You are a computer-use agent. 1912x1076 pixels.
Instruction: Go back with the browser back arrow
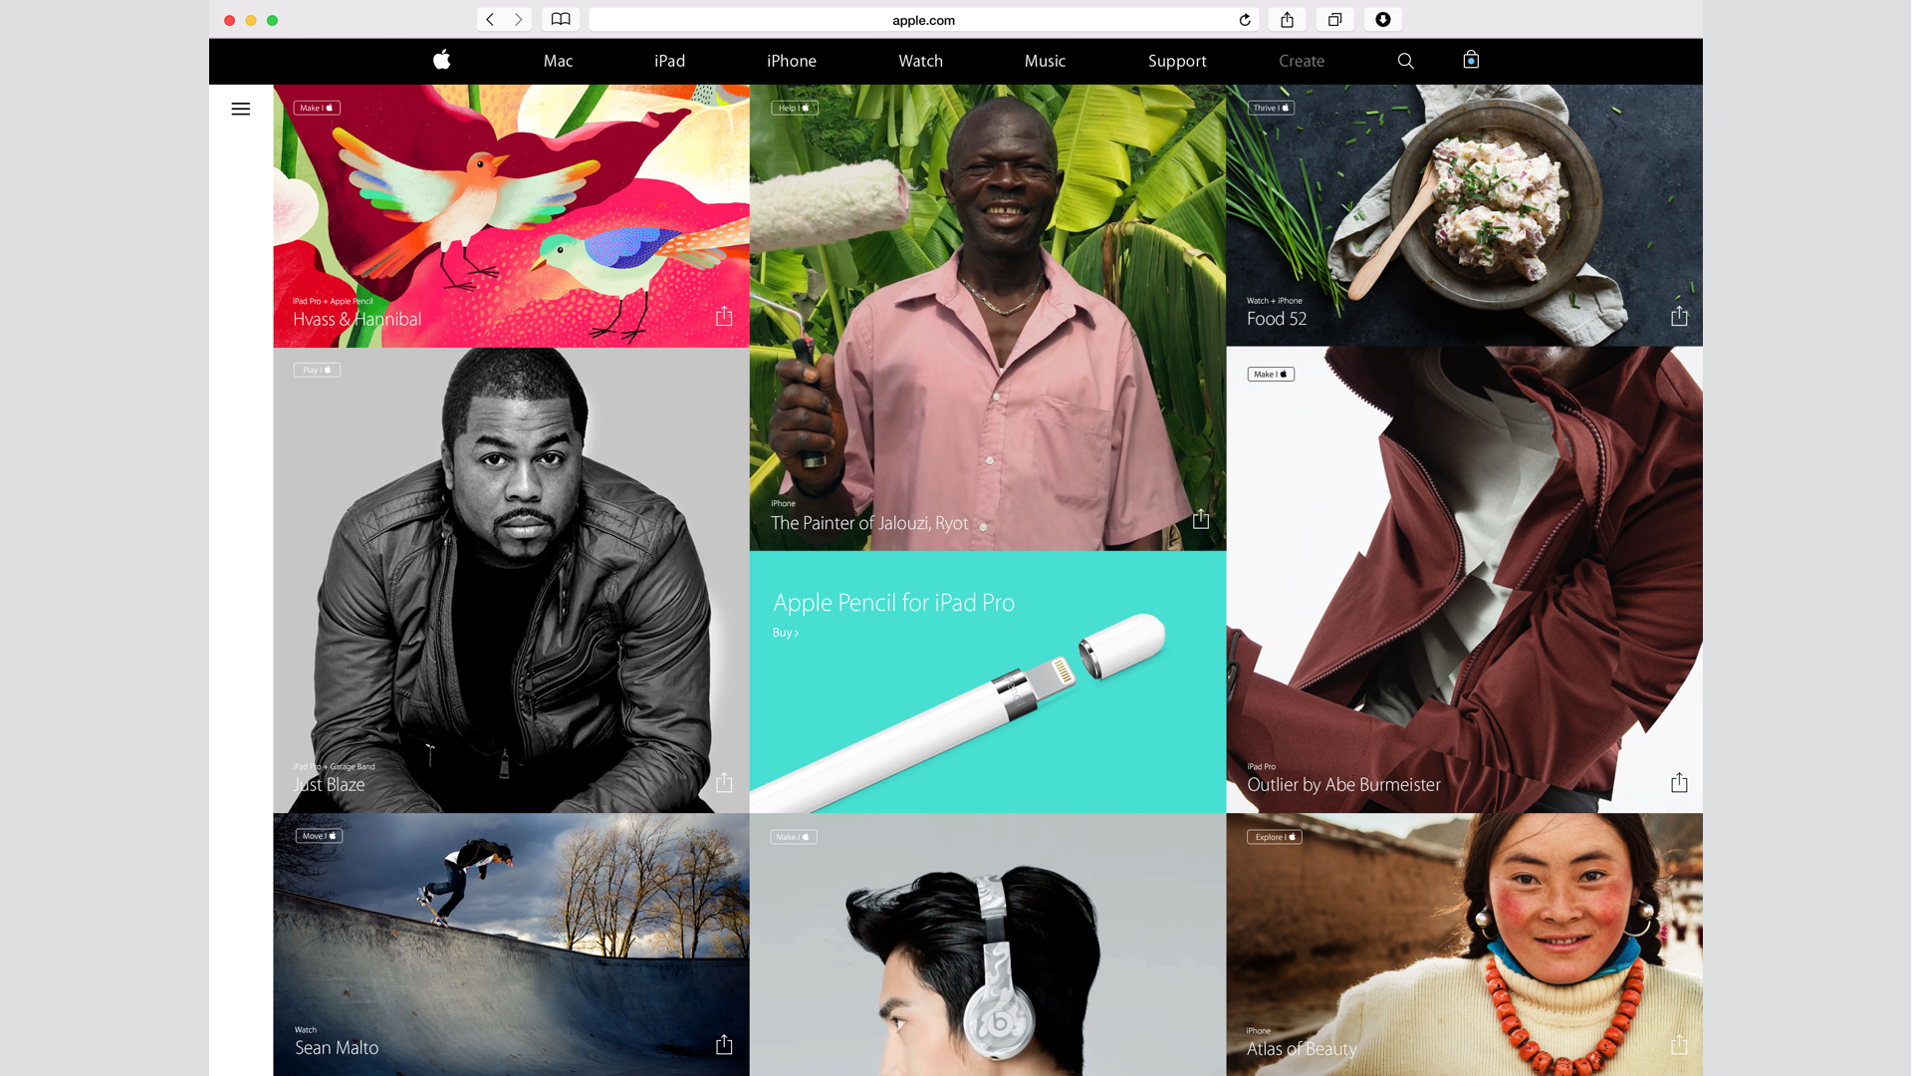490,20
